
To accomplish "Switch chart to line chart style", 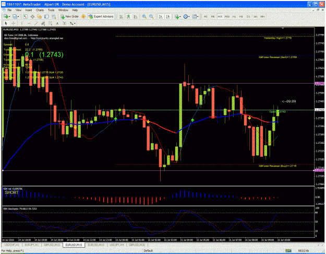I will (x=136, y=16).
